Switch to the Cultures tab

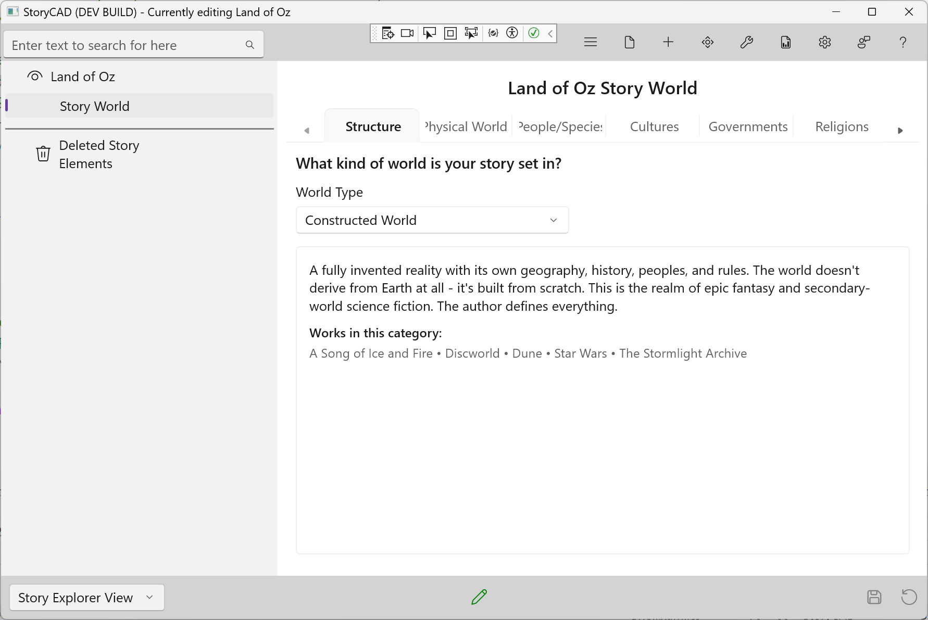(x=654, y=126)
